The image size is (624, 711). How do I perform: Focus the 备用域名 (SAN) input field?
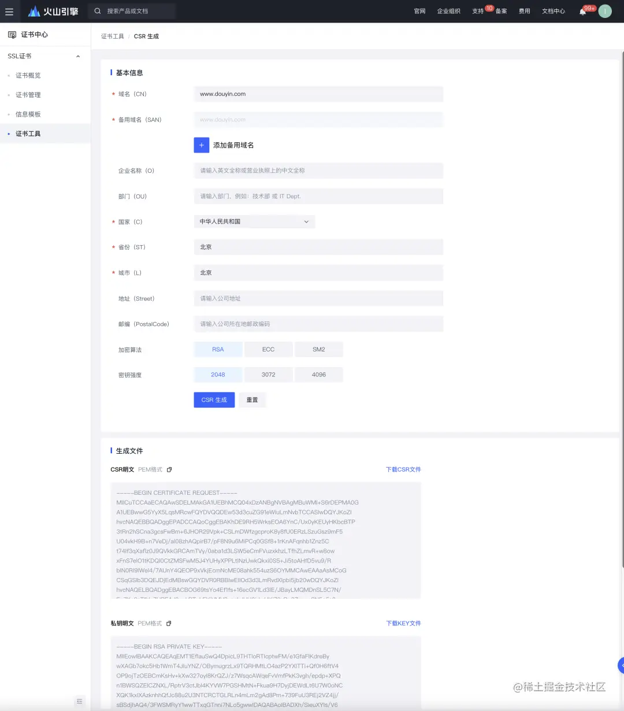pyautogui.click(x=318, y=120)
